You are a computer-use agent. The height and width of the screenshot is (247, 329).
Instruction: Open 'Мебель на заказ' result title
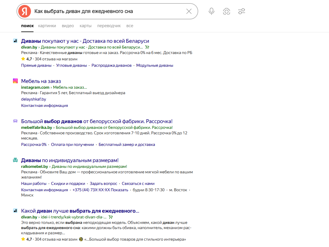point(41,81)
